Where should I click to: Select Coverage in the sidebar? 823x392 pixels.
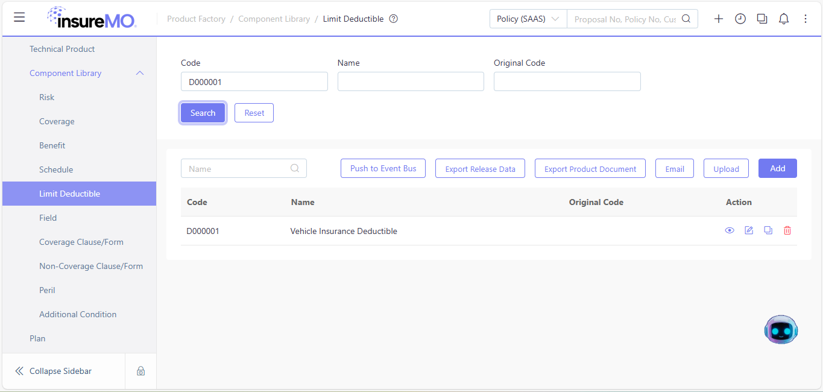pyautogui.click(x=57, y=121)
